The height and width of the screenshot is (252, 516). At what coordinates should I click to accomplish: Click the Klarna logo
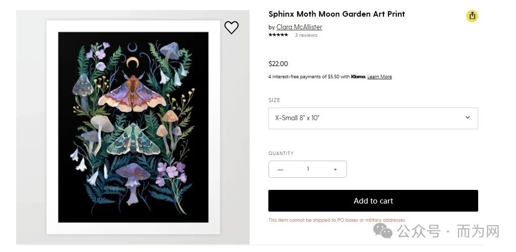[358, 77]
